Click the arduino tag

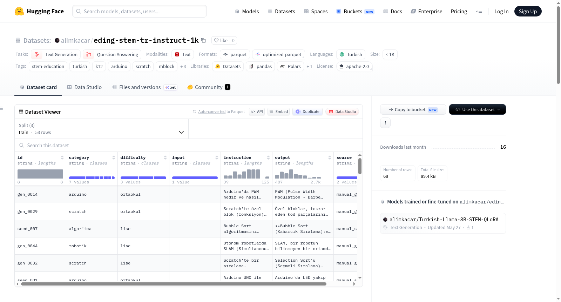[119, 66]
